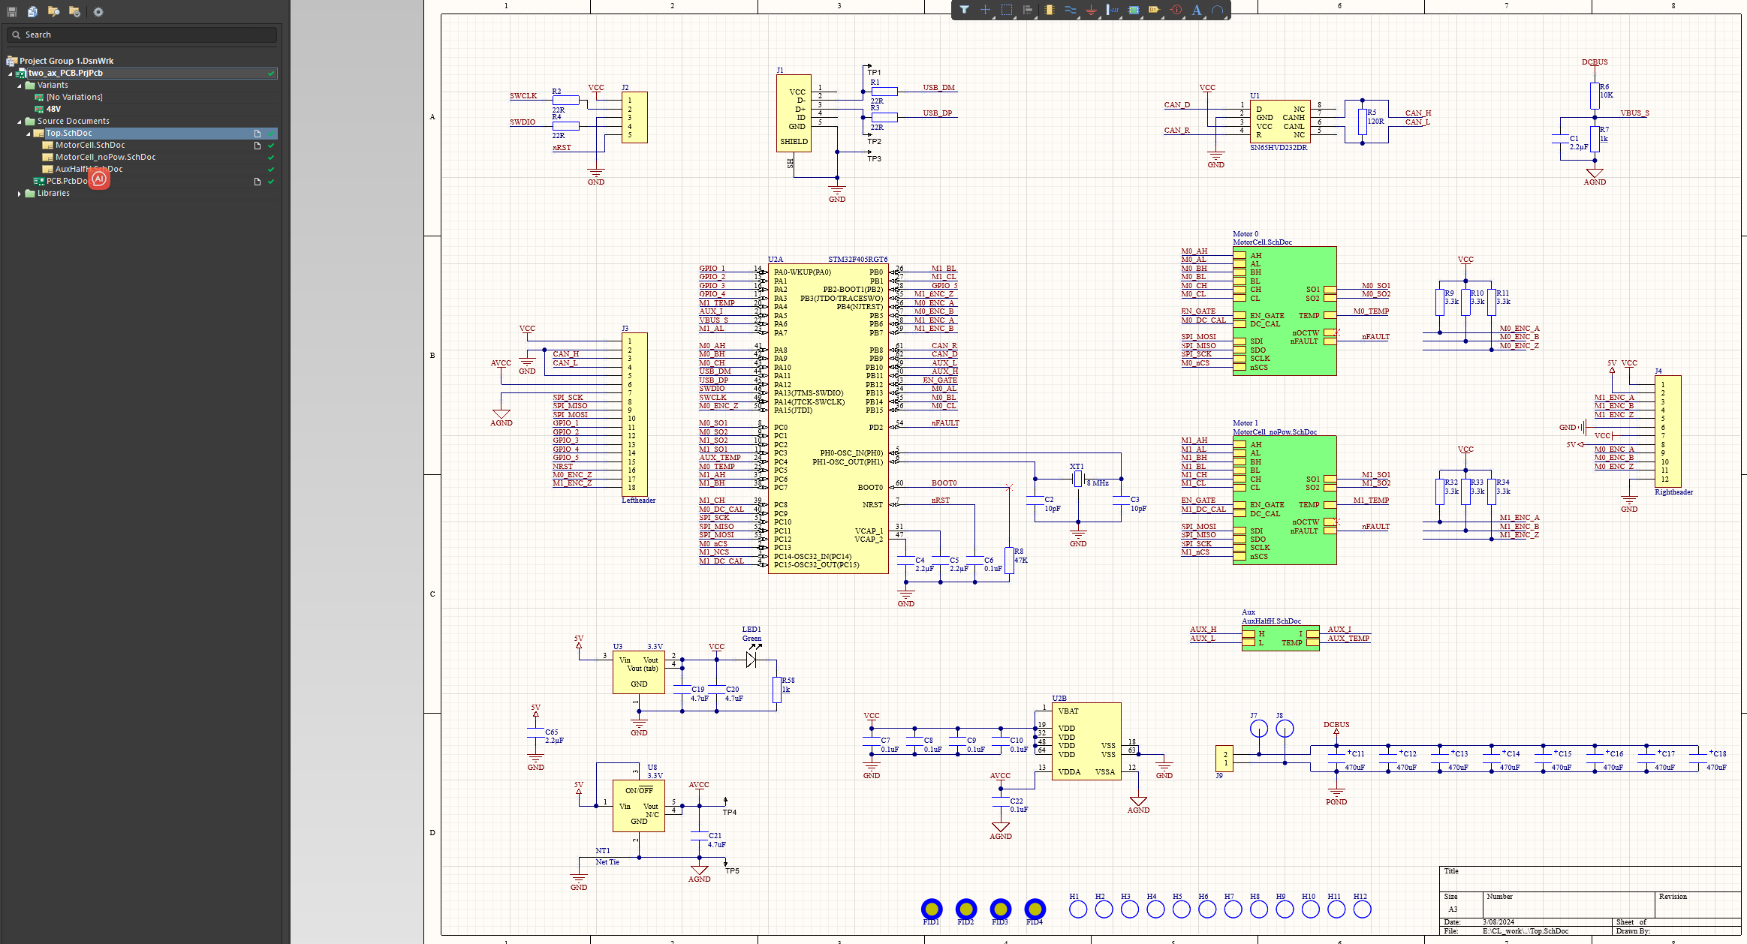Click the place harness connector icon
The height and width of the screenshot is (944, 1747).
1113,10
